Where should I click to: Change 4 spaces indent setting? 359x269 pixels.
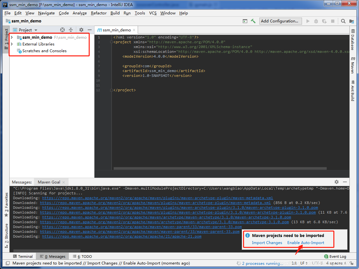pyautogui.click(x=336, y=263)
